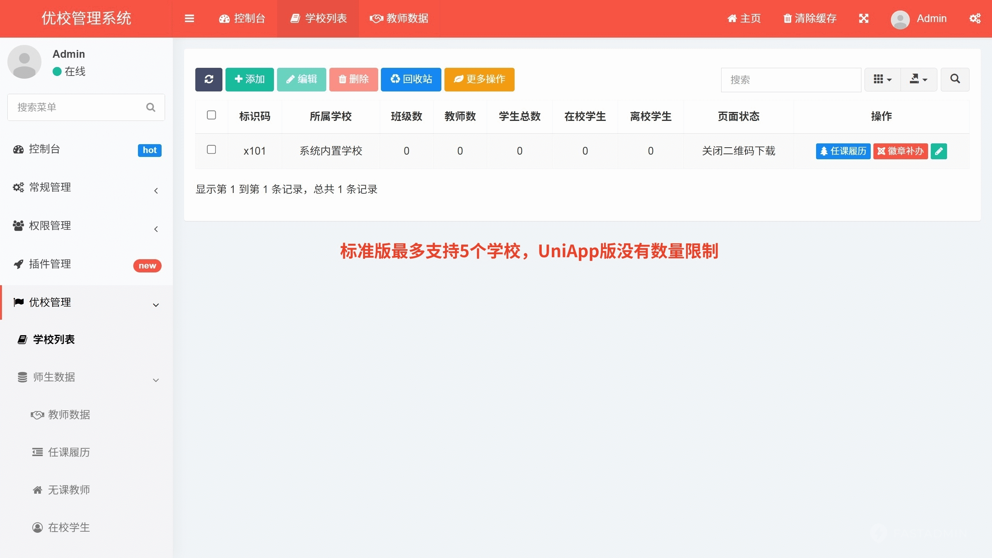Click the magnifier icon in sidebar menu search

point(151,107)
